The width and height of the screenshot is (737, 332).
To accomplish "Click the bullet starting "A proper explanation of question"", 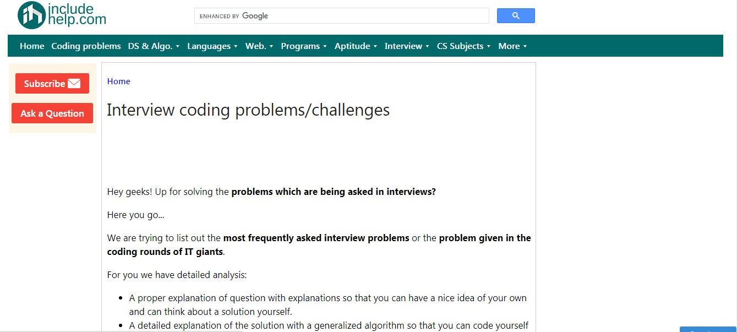I will tap(328, 305).
